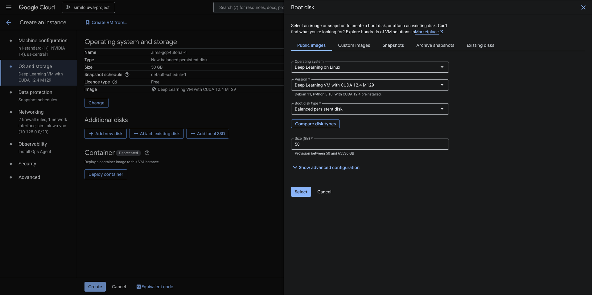The height and width of the screenshot is (295, 592).
Task: Switch to the Snapshots tab
Action: pos(393,45)
